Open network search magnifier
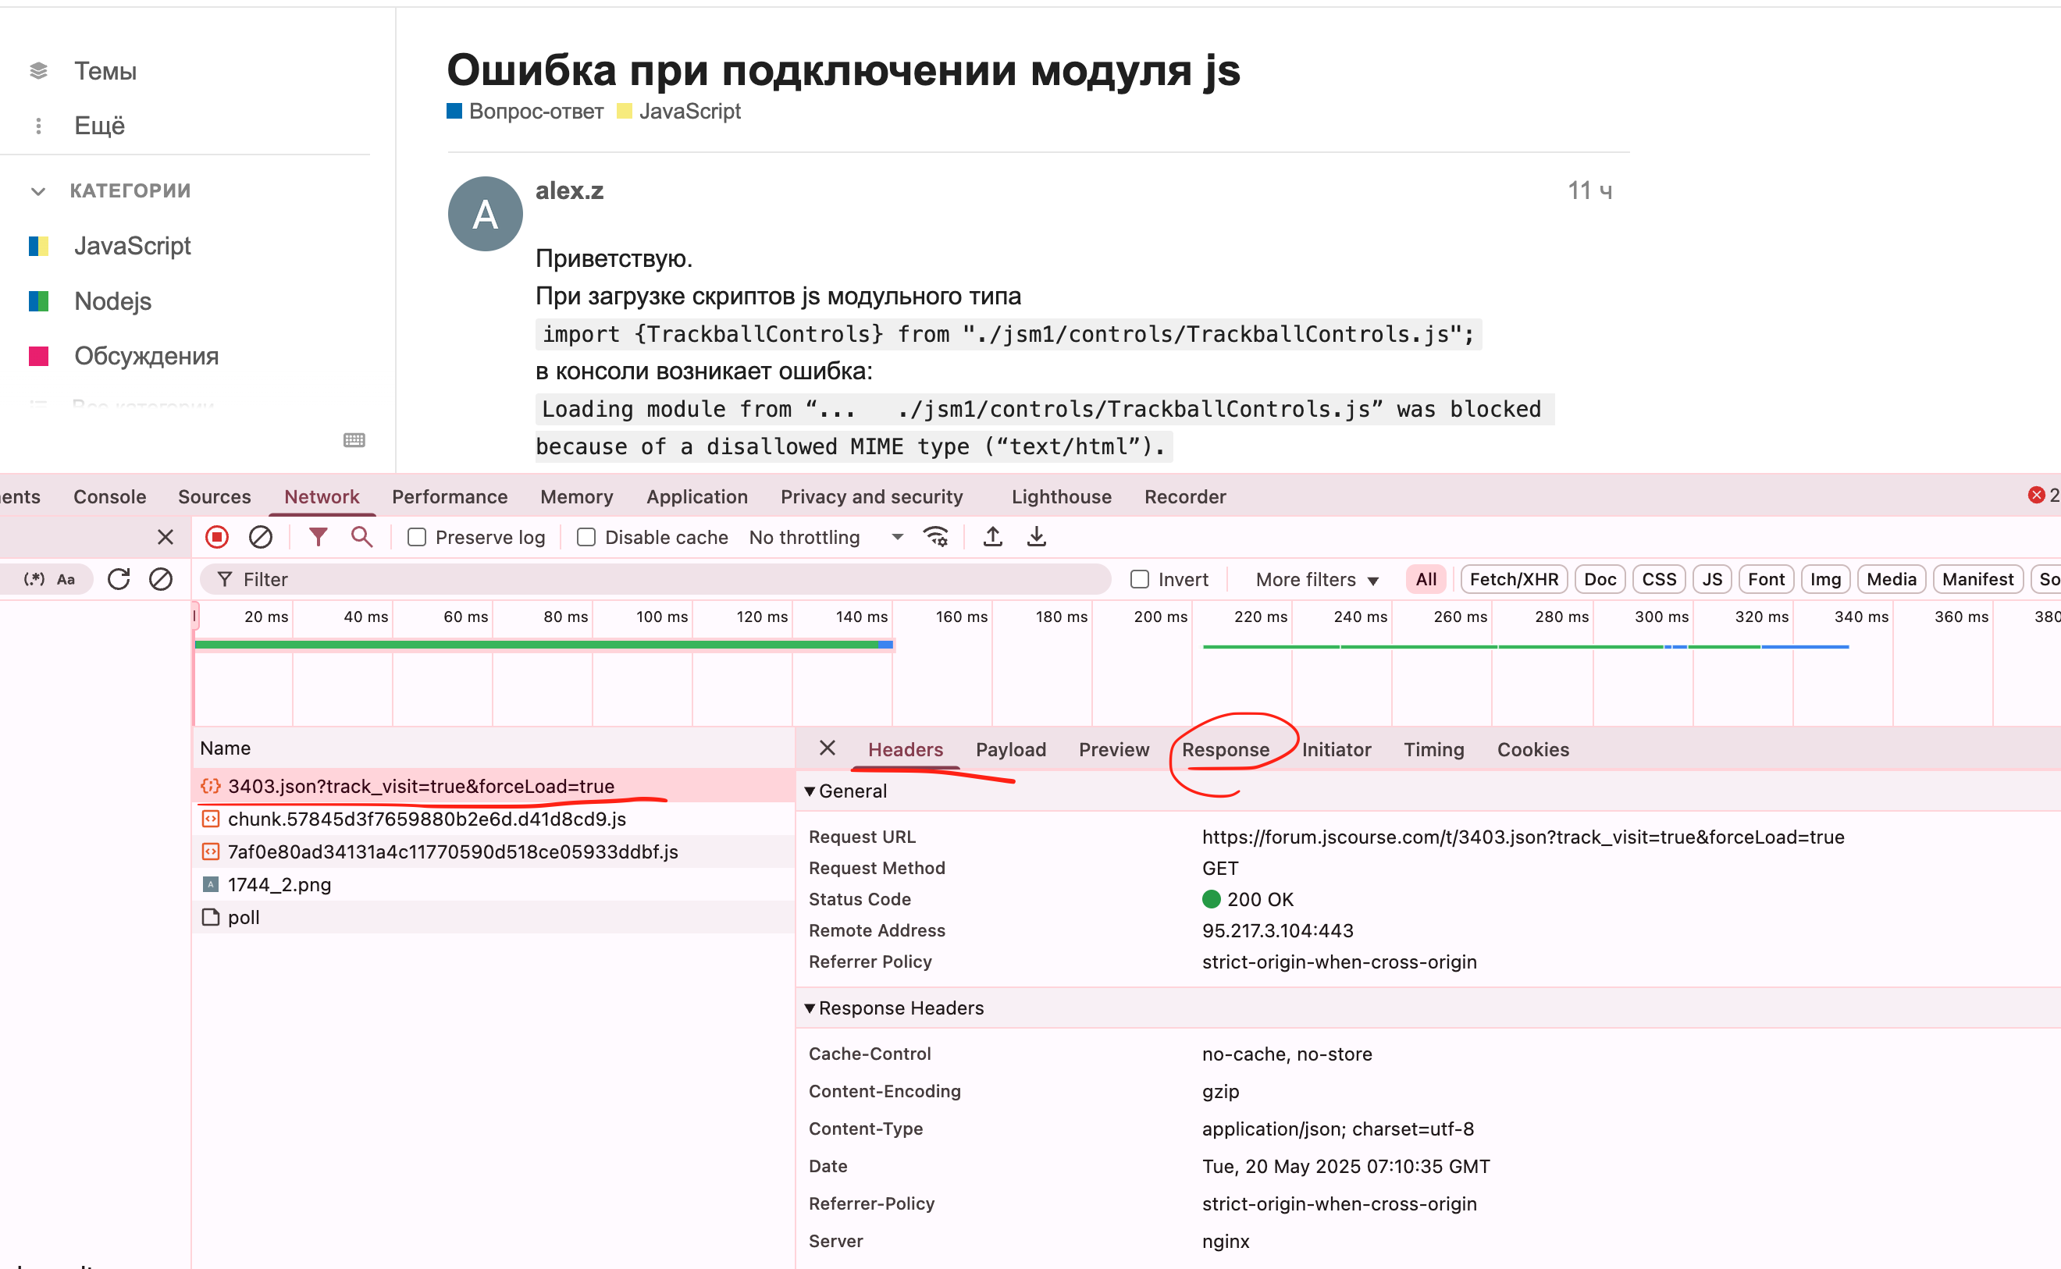The image size is (2061, 1269). [x=361, y=537]
